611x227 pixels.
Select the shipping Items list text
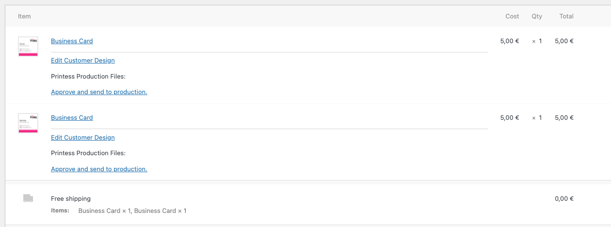pyautogui.click(x=132, y=211)
